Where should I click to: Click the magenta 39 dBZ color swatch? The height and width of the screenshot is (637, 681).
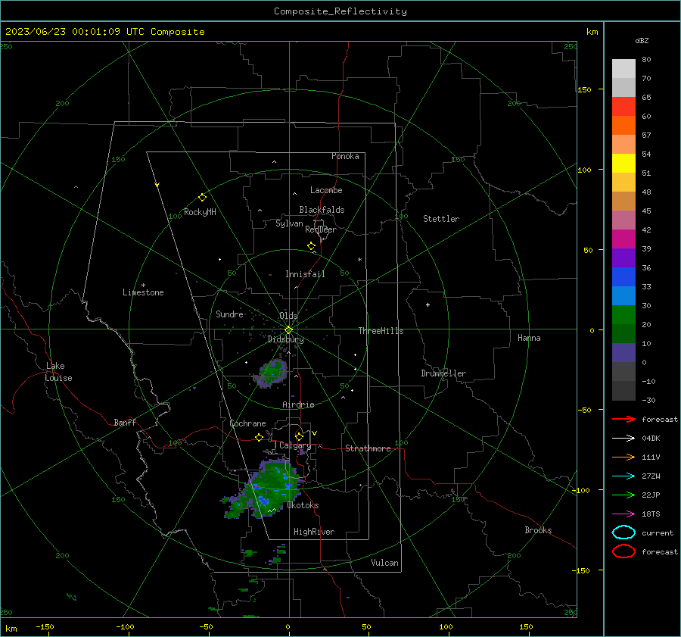[623, 239]
